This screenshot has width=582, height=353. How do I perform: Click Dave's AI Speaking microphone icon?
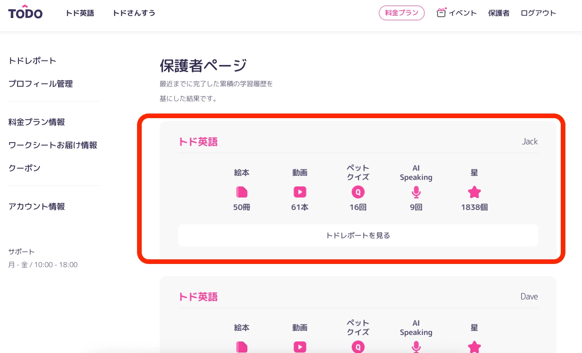(416, 347)
